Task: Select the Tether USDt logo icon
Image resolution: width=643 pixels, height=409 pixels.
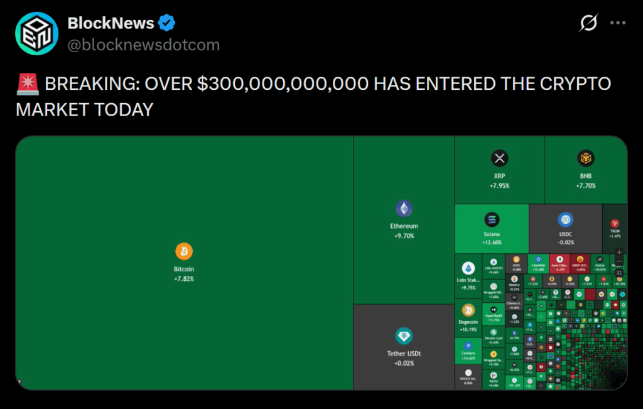Action: pyautogui.click(x=404, y=336)
